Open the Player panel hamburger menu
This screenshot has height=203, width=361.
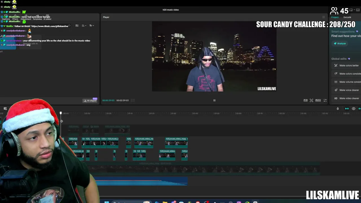[x=323, y=17]
